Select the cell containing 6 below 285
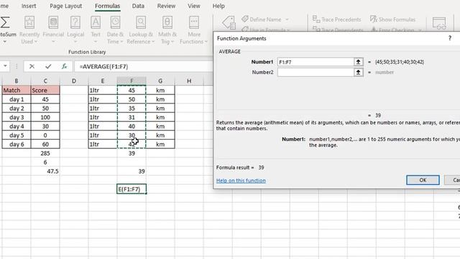Viewport: 460px width, 259px height. [x=45, y=162]
